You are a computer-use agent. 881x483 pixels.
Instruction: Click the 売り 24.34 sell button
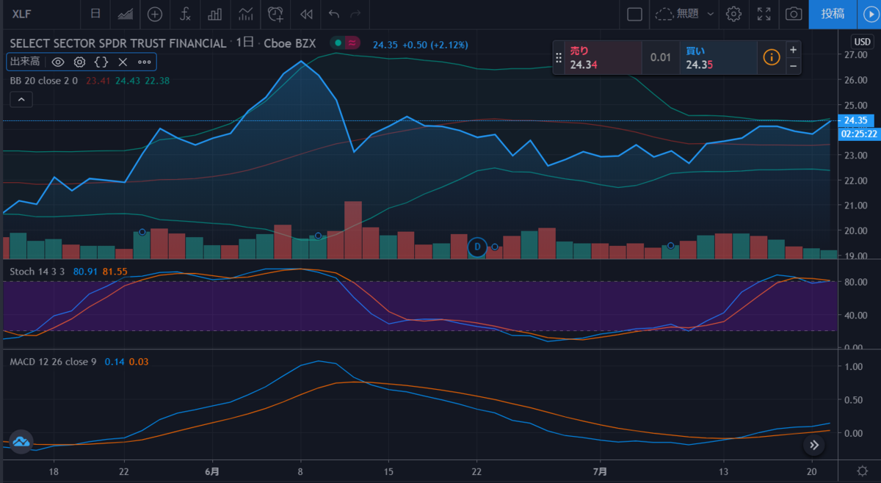(602, 58)
